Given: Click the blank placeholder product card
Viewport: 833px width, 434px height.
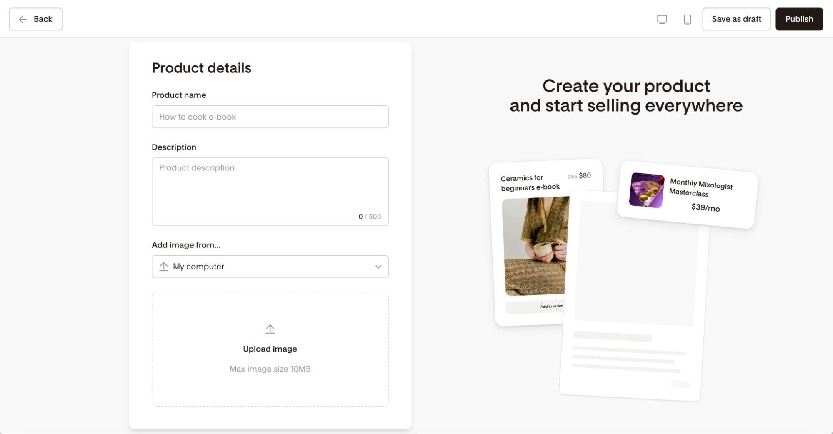Looking at the screenshot, I should tap(635, 296).
